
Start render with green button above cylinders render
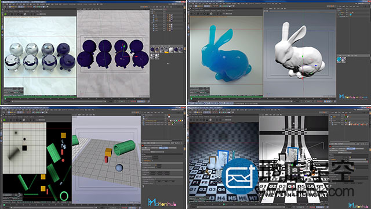[4, 120]
